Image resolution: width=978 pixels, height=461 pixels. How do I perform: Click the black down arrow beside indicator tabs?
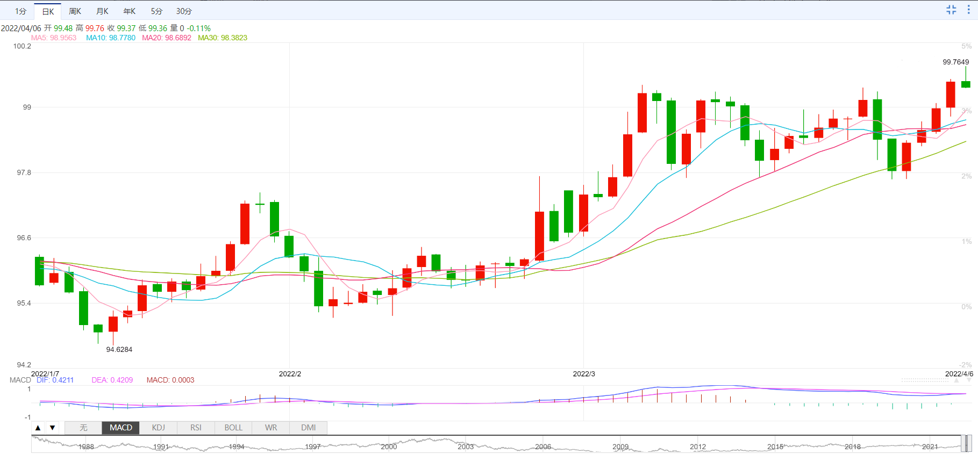[x=52, y=428]
